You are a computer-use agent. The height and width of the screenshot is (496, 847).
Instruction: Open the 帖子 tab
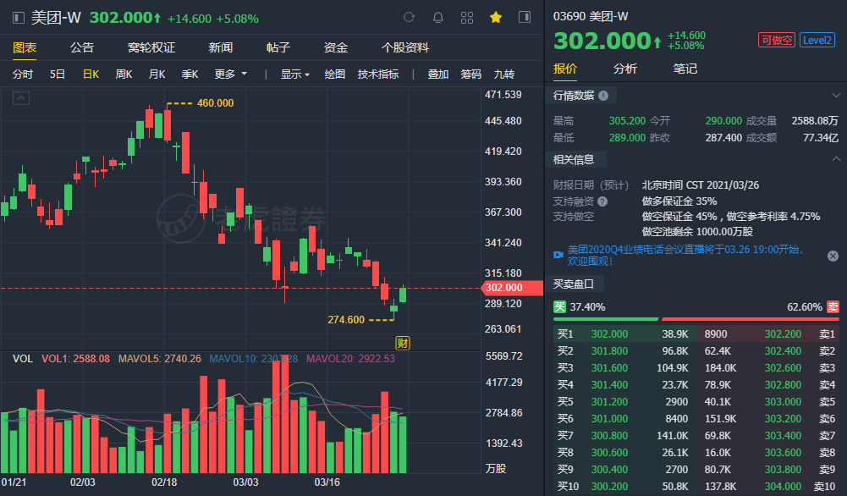[278, 47]
